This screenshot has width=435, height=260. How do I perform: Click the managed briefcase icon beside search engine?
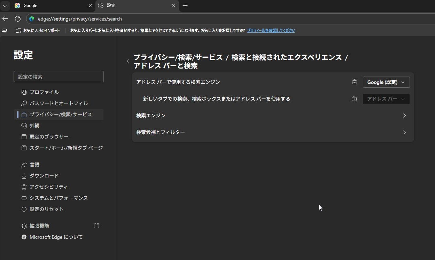354,82
